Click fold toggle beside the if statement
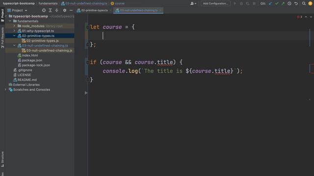314x176 pixels. (87, 62)
